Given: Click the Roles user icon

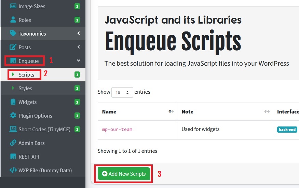Looking at the screenshot, I should (13, 20).
